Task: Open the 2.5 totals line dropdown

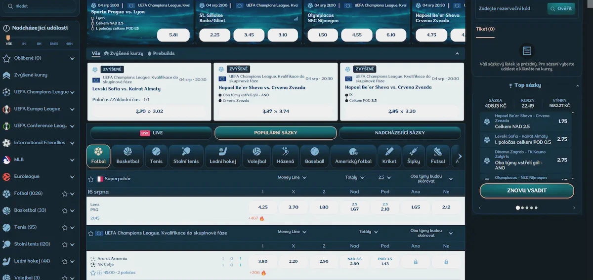Action: [385, 177]
